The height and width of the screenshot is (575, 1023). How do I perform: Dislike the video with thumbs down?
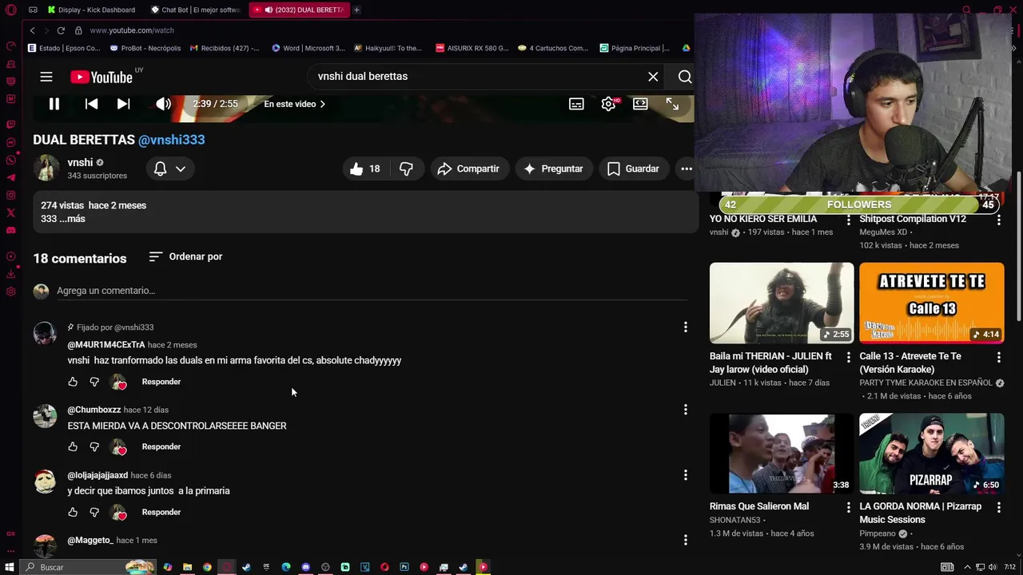click(x=406, y=169)
